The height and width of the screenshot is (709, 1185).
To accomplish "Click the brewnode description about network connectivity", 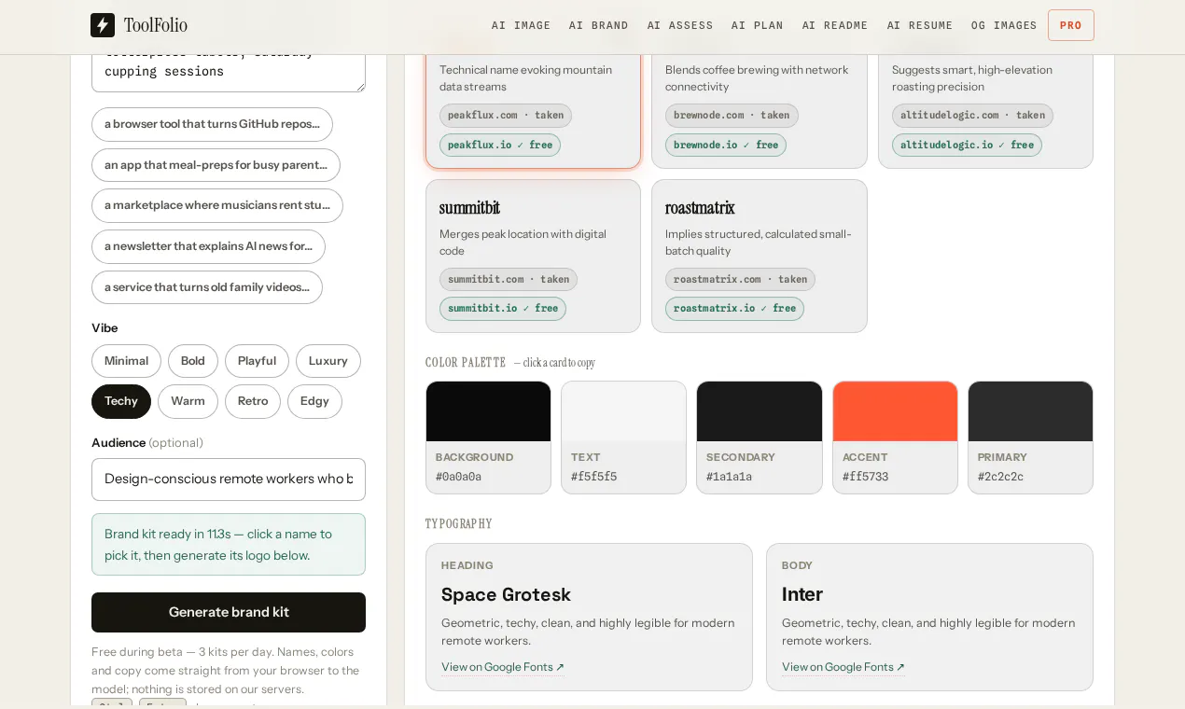I will point(757,78).
